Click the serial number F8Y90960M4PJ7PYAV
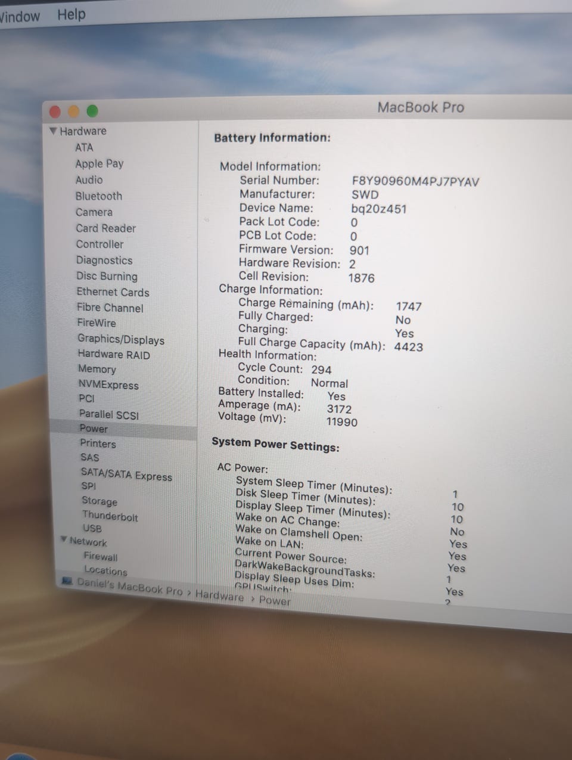Screen dimensions: 572x760 [415, 181]
